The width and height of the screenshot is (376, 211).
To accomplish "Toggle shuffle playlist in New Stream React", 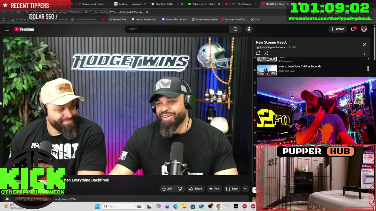I will (266, 53).
